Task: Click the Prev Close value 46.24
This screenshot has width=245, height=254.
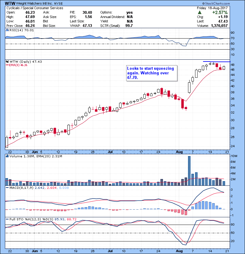Action: tap(30, 26)
